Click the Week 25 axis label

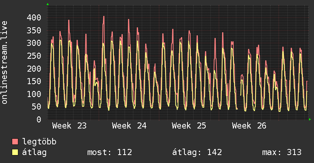(189, 126)
